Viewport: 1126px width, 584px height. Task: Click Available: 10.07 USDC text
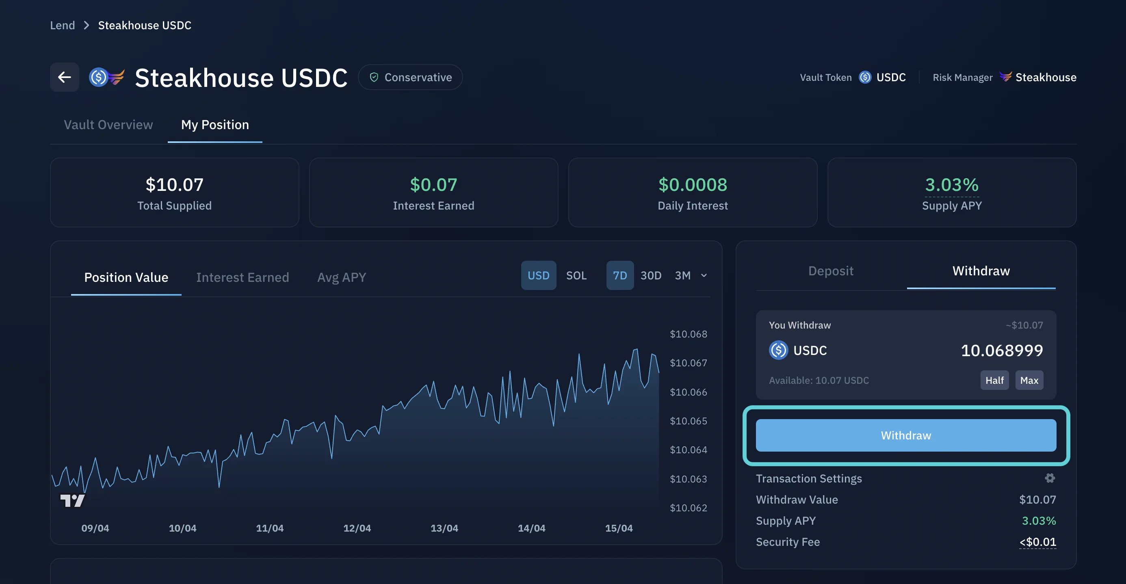pos(819,380)
